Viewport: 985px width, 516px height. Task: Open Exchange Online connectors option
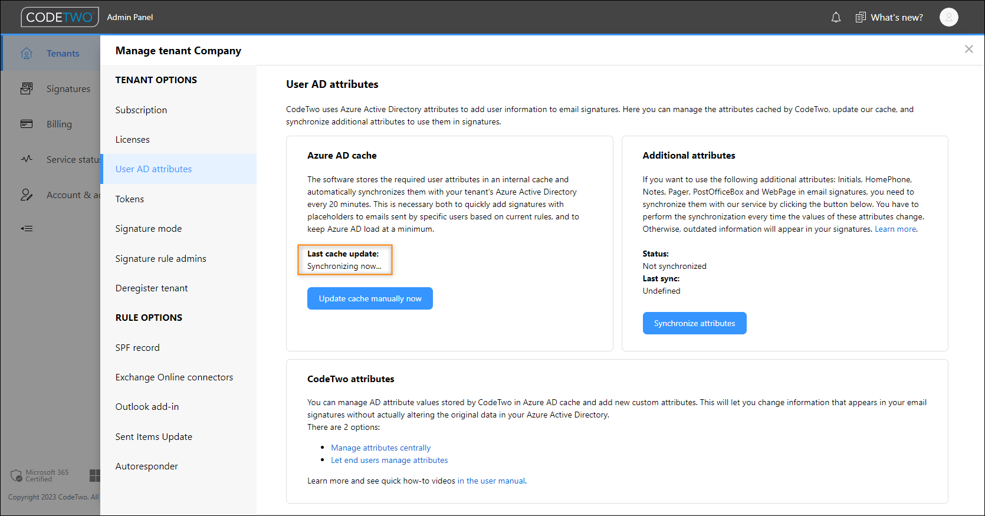pos(174,377)
